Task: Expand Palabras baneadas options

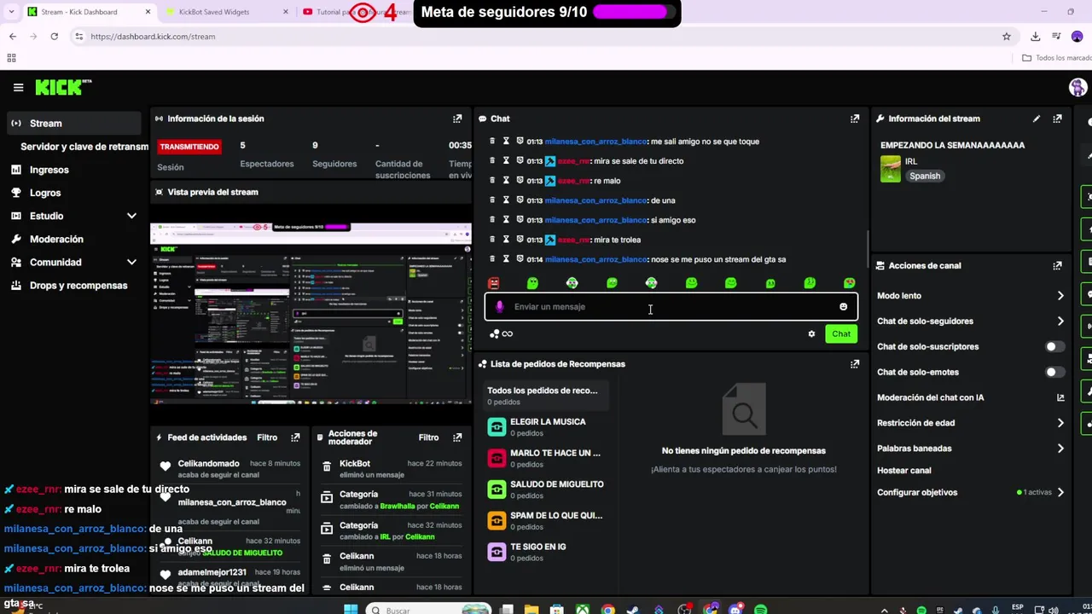Action: pos(1060,449)
